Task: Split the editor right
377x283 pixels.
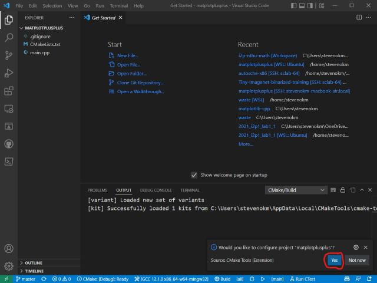Action: click(359, 17)
